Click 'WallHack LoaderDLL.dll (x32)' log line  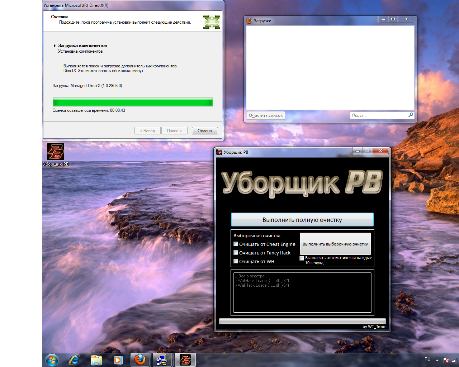262,281
